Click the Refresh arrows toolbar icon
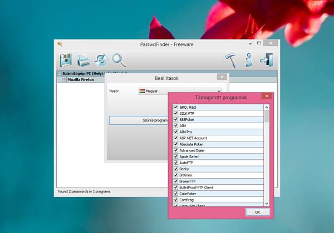This screenshot has height=233, width=334. (x=101, y=60)
